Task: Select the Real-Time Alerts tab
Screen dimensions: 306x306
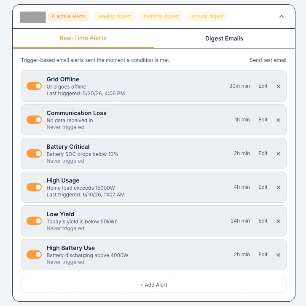Action: click(83, 38)
